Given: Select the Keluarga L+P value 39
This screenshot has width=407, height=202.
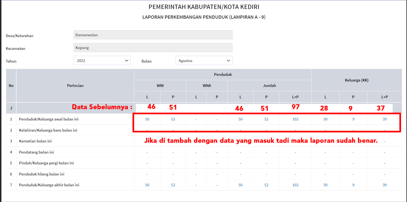Looking at the screenshot, I should click(385, 119).
